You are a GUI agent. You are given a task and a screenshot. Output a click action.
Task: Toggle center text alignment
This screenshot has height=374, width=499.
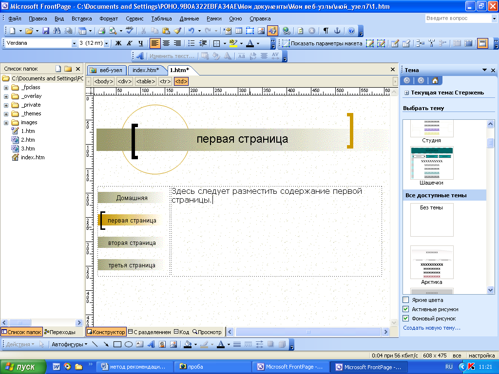coord(166,43)
